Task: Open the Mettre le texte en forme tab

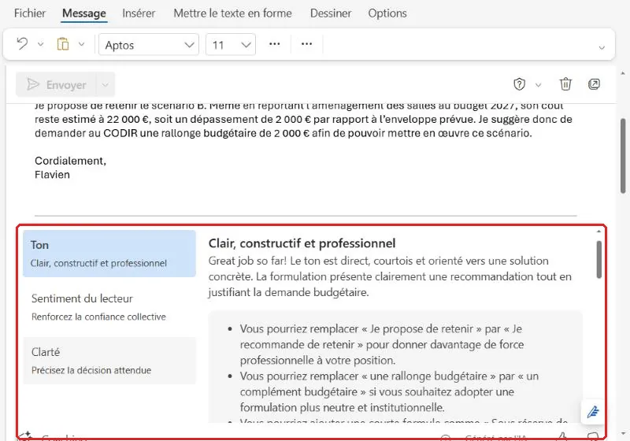Action: click(x=232, y=13)
